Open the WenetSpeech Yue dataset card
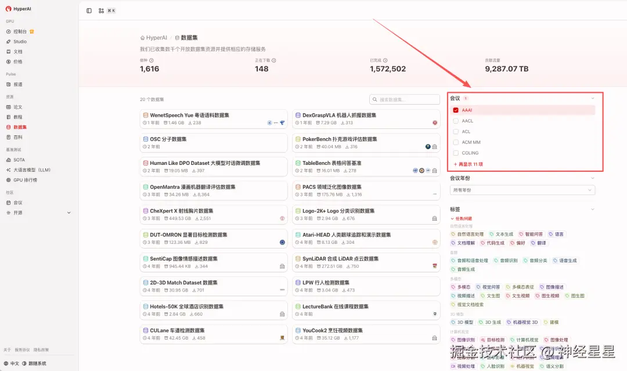 (x=214, y=119)
